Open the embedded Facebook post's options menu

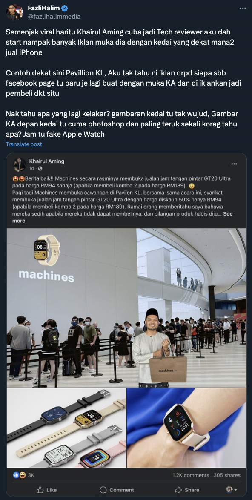click(x=234, y=164)
